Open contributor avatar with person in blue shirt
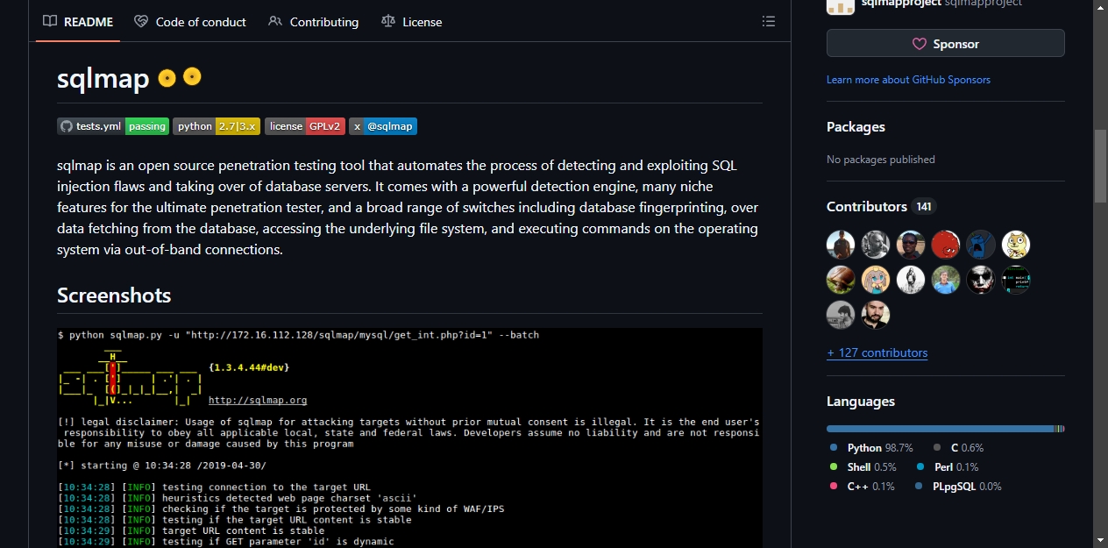The height and width of the screenshot is (548, 1108). pos(946,280)
